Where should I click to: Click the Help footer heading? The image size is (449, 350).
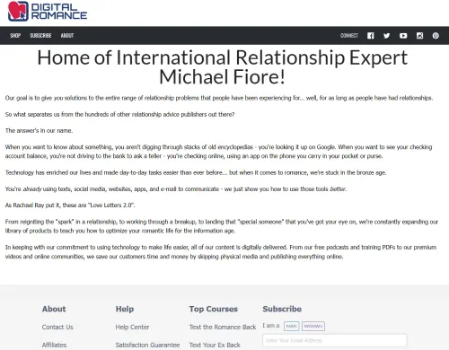[x=125, y=309]
